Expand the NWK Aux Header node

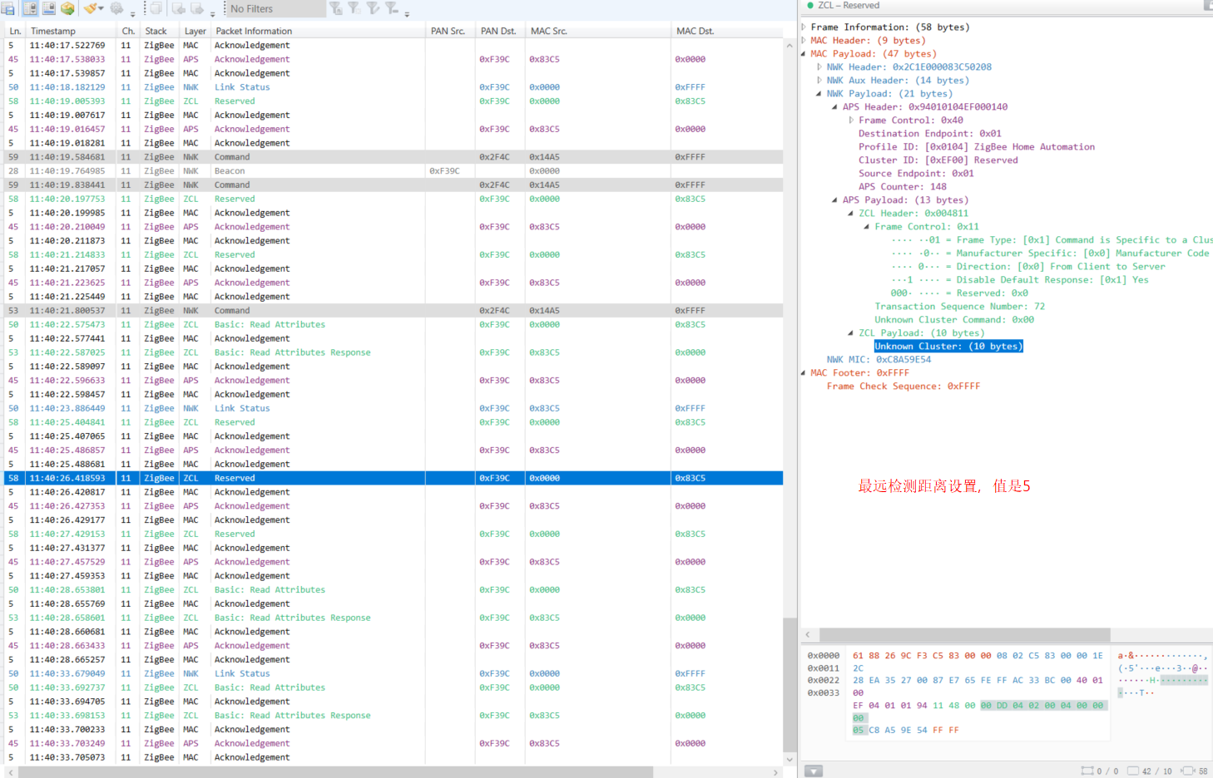pyautogui.click(x=819, y=81)
